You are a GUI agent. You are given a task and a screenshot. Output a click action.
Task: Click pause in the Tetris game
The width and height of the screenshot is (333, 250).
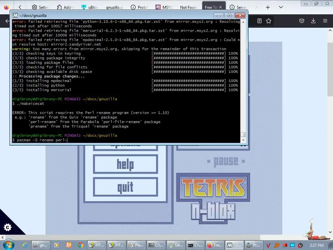pos(226,161)
